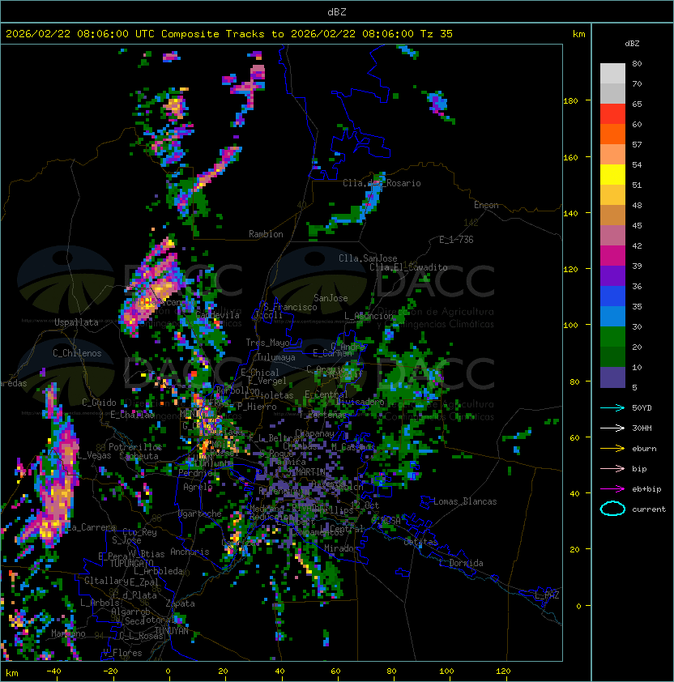Image resolution: width=674 pixels, height=682 pixels.
Task: Click the 'TUNUYAN' place label
Action: click(172, 631)
